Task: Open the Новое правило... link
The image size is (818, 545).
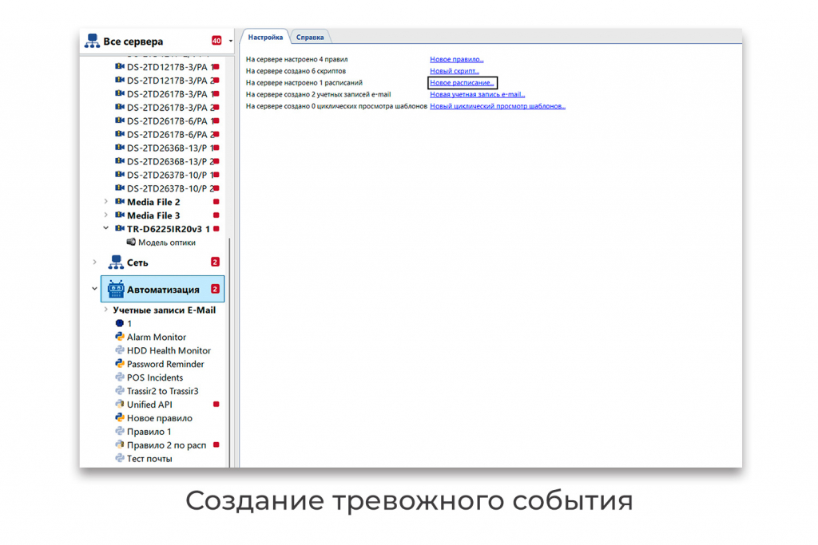Action: 456,59
